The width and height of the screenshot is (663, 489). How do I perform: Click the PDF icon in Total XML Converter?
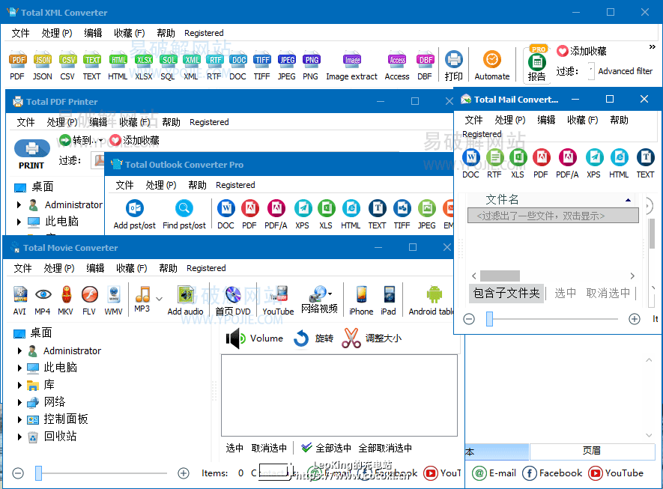[17, 66]
